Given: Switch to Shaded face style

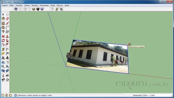Looking at the screenshot, I should tap(33, 9).
